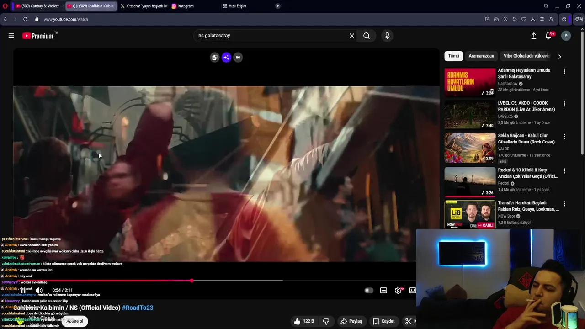This screenshot has height=329, width=585.
Task: Go to YouTube Premium home logo
Action: [x=38, y=36]
